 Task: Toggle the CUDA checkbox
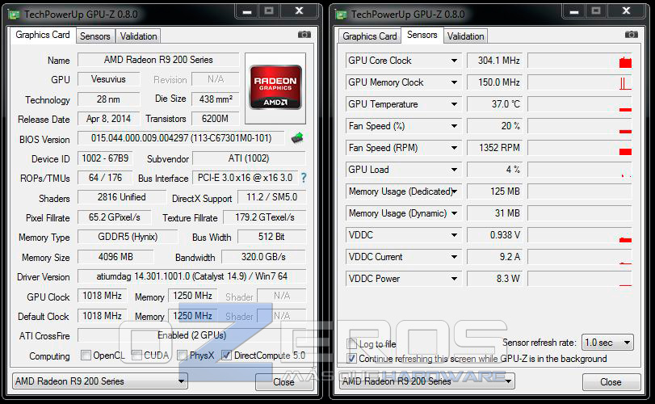(137, 356)
